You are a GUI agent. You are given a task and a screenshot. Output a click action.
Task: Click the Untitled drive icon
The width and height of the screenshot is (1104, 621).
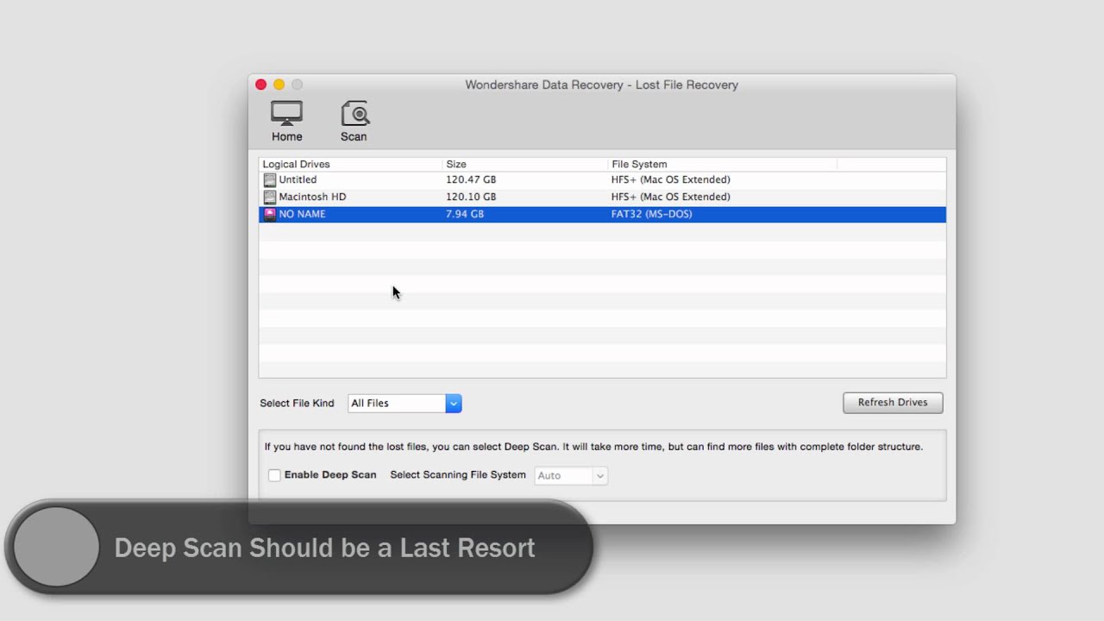270,180
